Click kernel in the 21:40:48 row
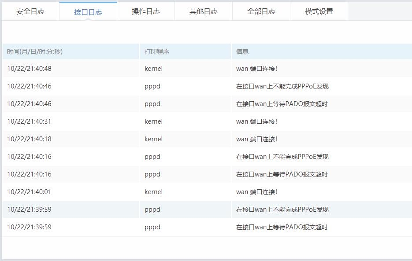Viewport: 412px width, 261px height. [153, 69]
